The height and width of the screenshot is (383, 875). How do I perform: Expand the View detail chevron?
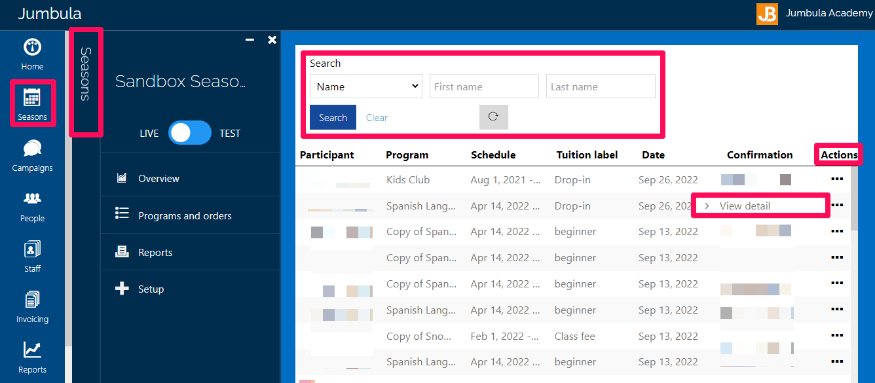pos(707,206)
